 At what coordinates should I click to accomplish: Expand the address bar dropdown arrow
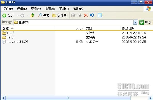(135, 22)
